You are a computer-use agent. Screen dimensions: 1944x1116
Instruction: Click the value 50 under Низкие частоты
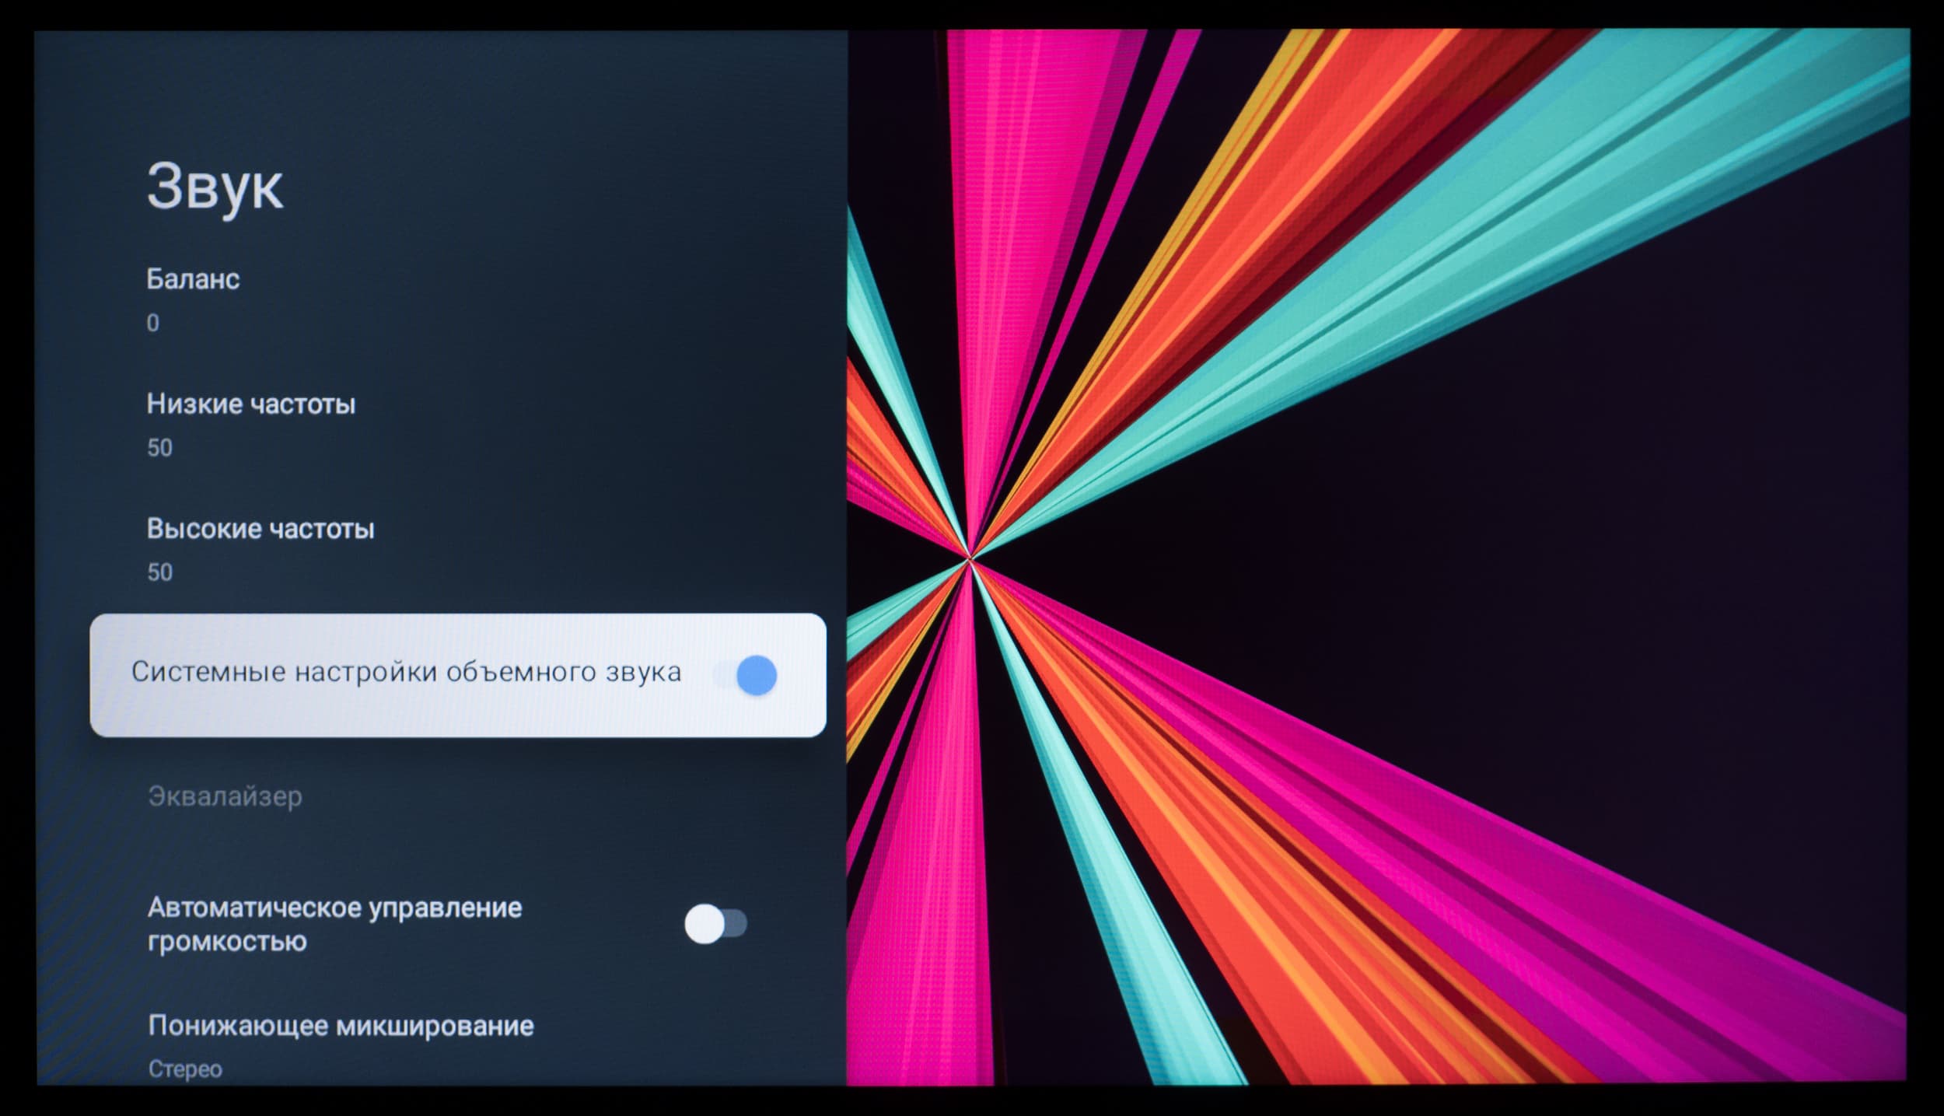coord(159,448)
